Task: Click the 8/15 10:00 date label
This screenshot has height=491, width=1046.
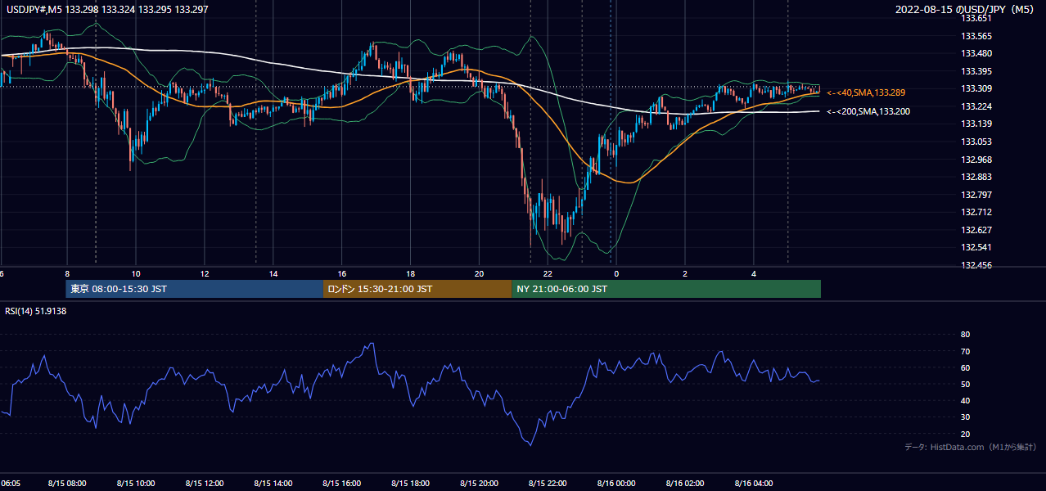Action: [x=136, y=484]
